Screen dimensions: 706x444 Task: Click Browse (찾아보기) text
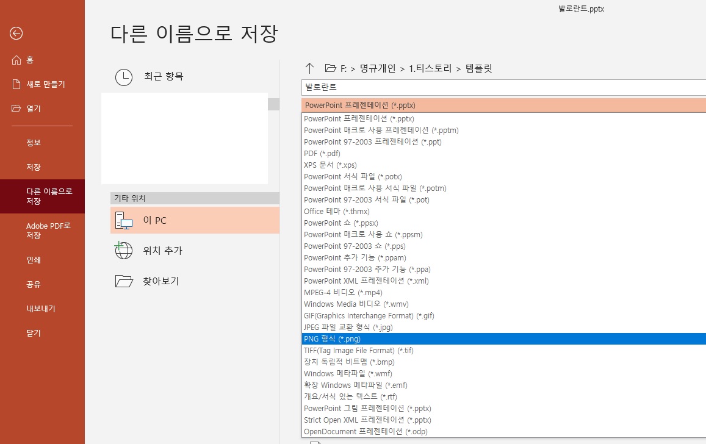pyautogui.click(x=160, y=281)
